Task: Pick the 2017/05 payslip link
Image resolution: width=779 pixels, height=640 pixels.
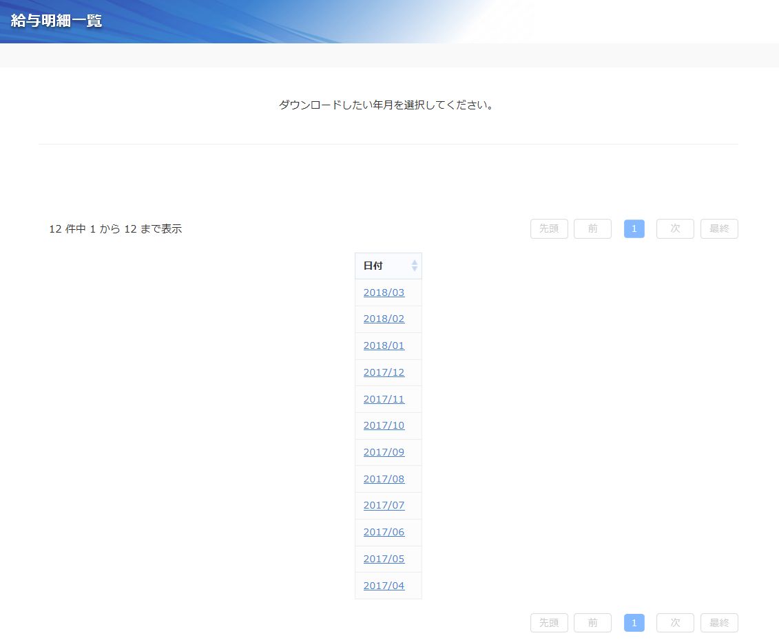Action: pyautogui.click(x=384, y=559)
